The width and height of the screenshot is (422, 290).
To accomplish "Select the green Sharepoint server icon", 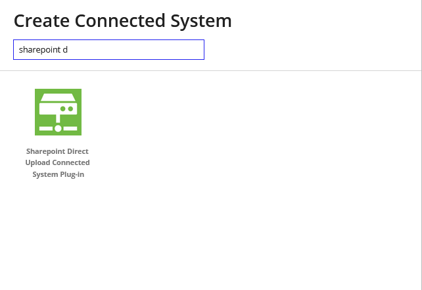I will 58,112.
